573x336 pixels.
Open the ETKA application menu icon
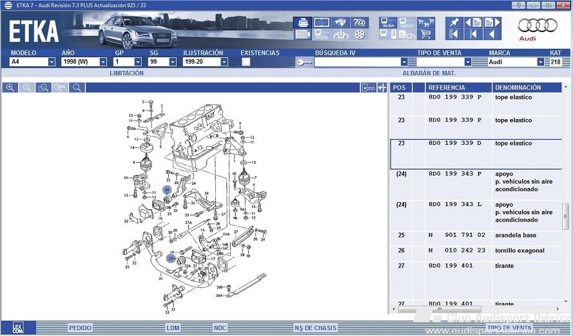(8, 6)
